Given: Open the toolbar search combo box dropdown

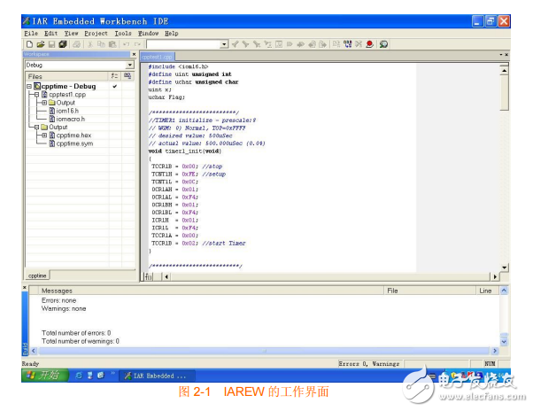Looking at the screenshot, I should (x=224, y=43).
